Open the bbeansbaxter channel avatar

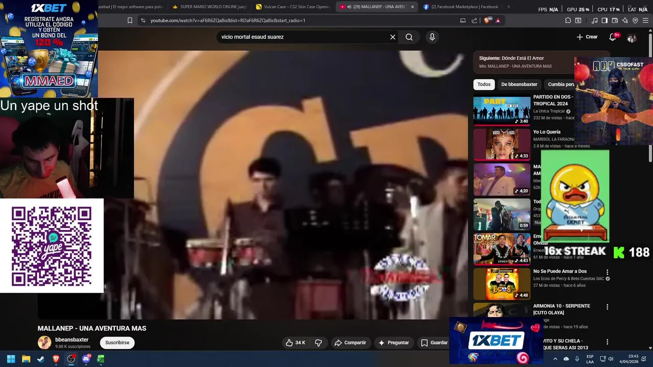click(44, 343)
